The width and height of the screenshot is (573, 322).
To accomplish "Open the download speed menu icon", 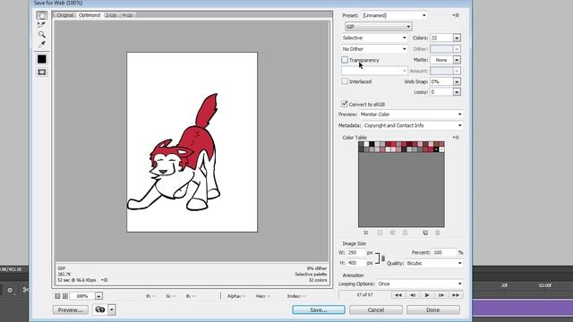I will 105,280.
